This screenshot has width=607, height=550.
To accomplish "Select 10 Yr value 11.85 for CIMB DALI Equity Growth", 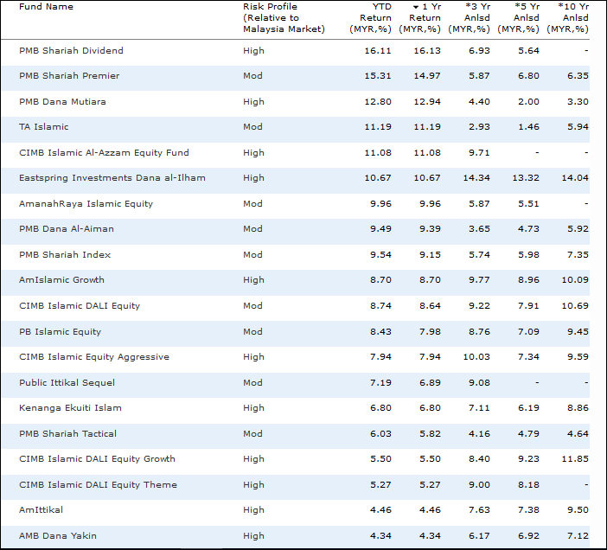I will click(x=575, y=459).
